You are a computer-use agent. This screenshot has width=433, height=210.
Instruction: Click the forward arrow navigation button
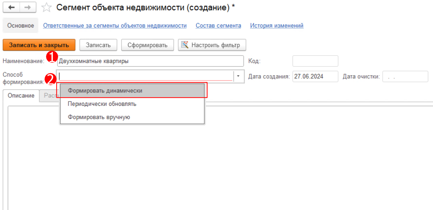[28, 8]
